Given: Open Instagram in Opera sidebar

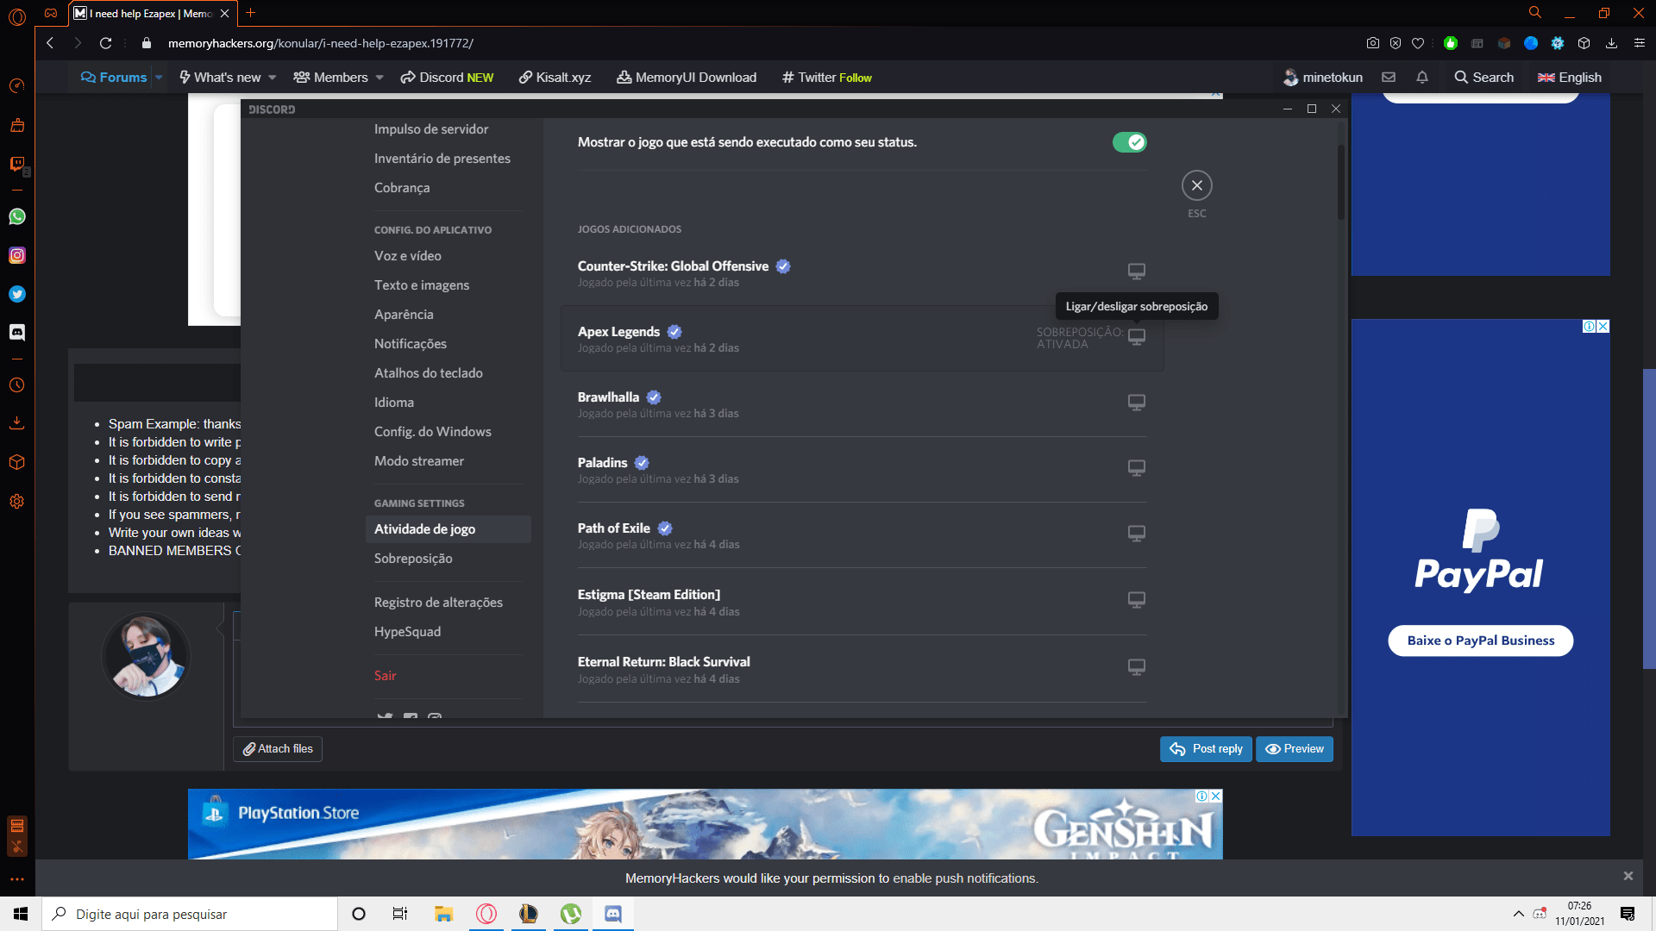Looking at the screenshot, I should [17, 255].
